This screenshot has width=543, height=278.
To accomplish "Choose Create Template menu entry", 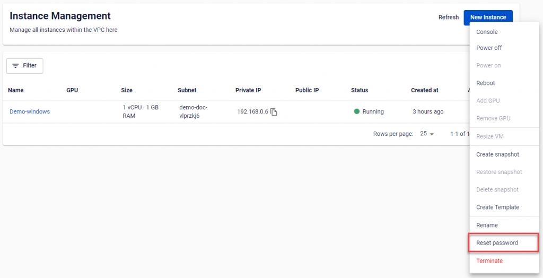I will tap(497, 207).
